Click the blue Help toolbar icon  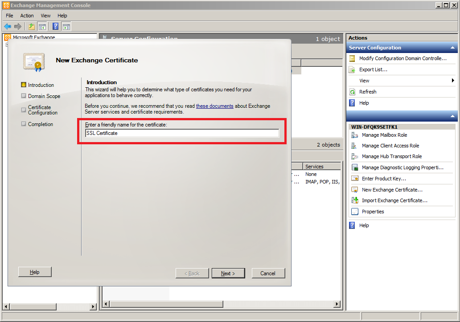(55, 26)
